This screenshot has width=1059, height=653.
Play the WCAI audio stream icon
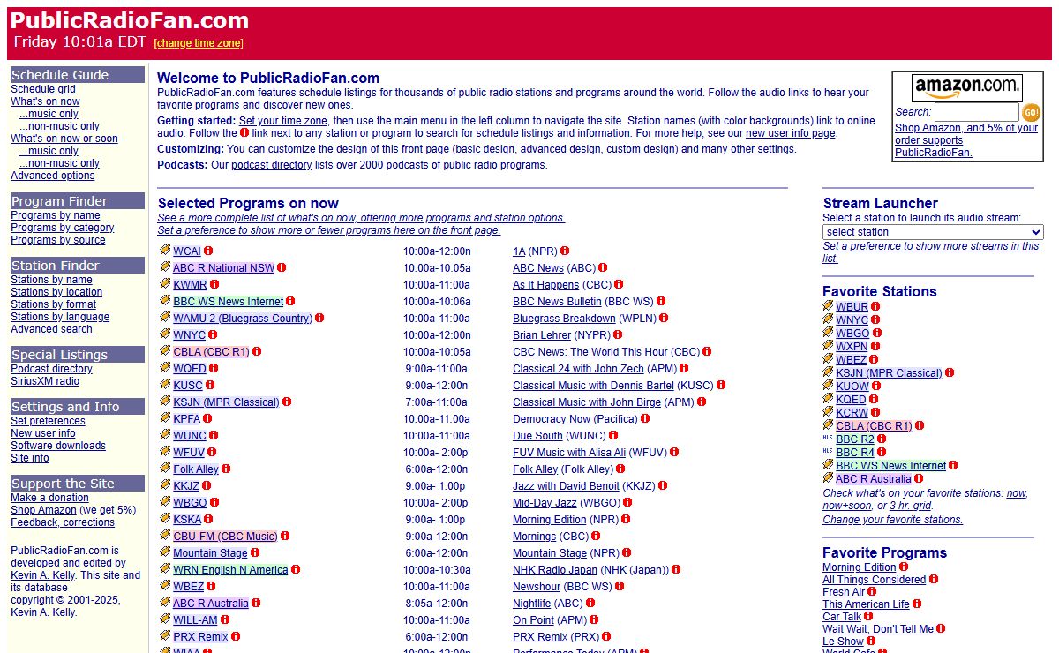tap(165, 251)
